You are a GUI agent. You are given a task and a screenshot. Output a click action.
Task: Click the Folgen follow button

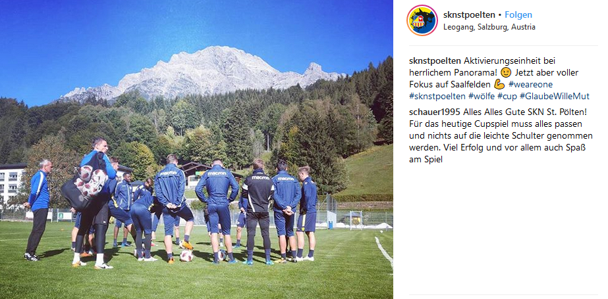pos(518,15)
